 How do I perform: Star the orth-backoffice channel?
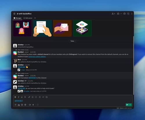[x=14, y=14]
